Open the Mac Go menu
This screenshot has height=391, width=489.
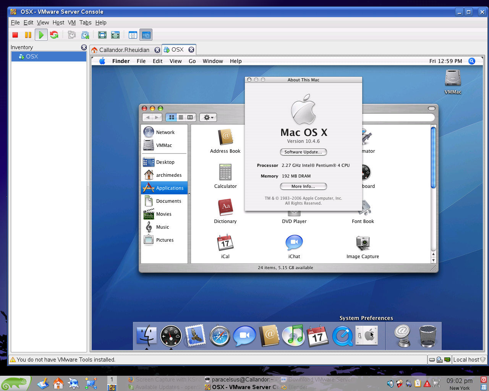pyautogui.click(x=192, y=61)
